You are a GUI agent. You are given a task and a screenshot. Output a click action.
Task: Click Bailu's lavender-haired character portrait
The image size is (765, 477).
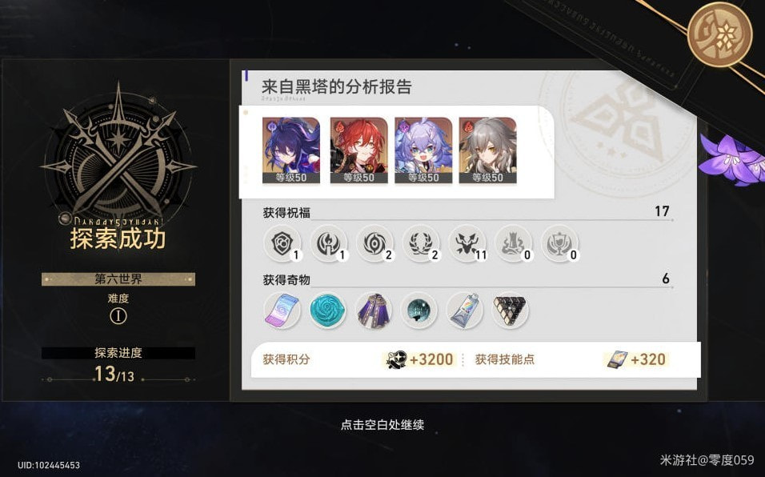click(x=423, y=150)
